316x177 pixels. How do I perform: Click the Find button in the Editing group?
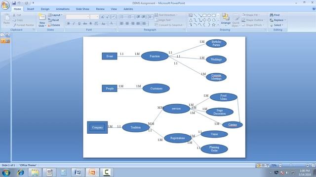275,15
